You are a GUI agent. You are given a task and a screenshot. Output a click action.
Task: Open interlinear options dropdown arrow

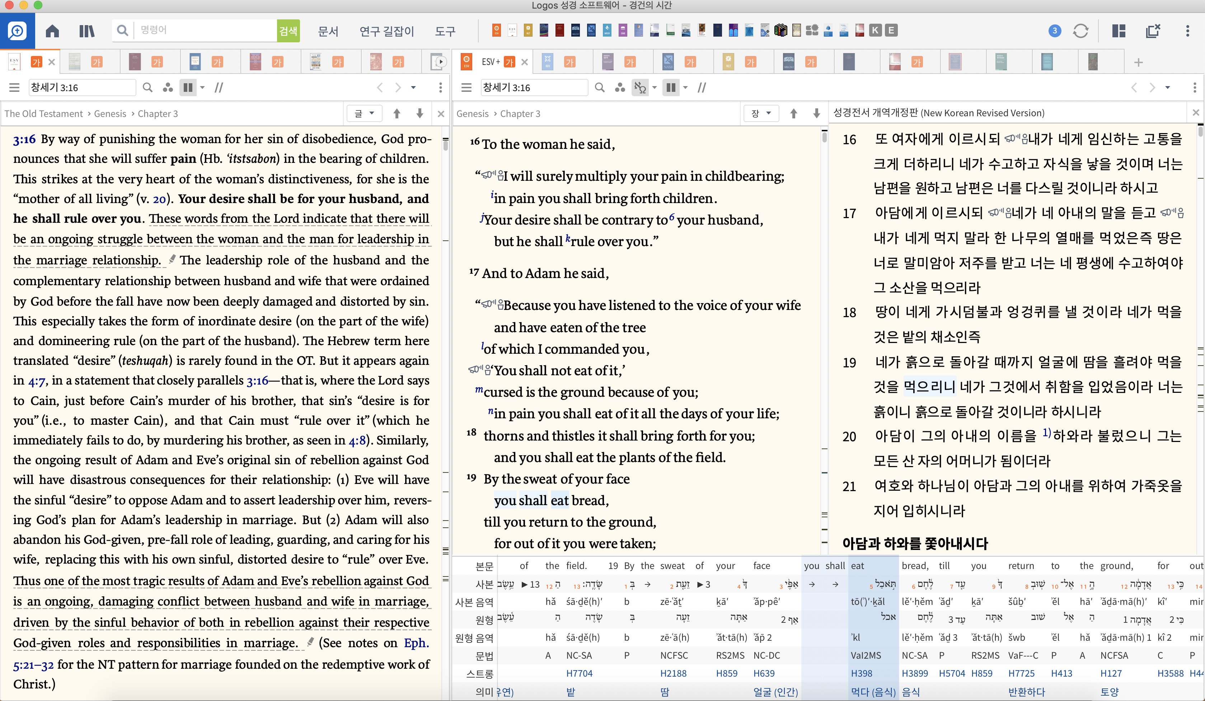point(655,88)
